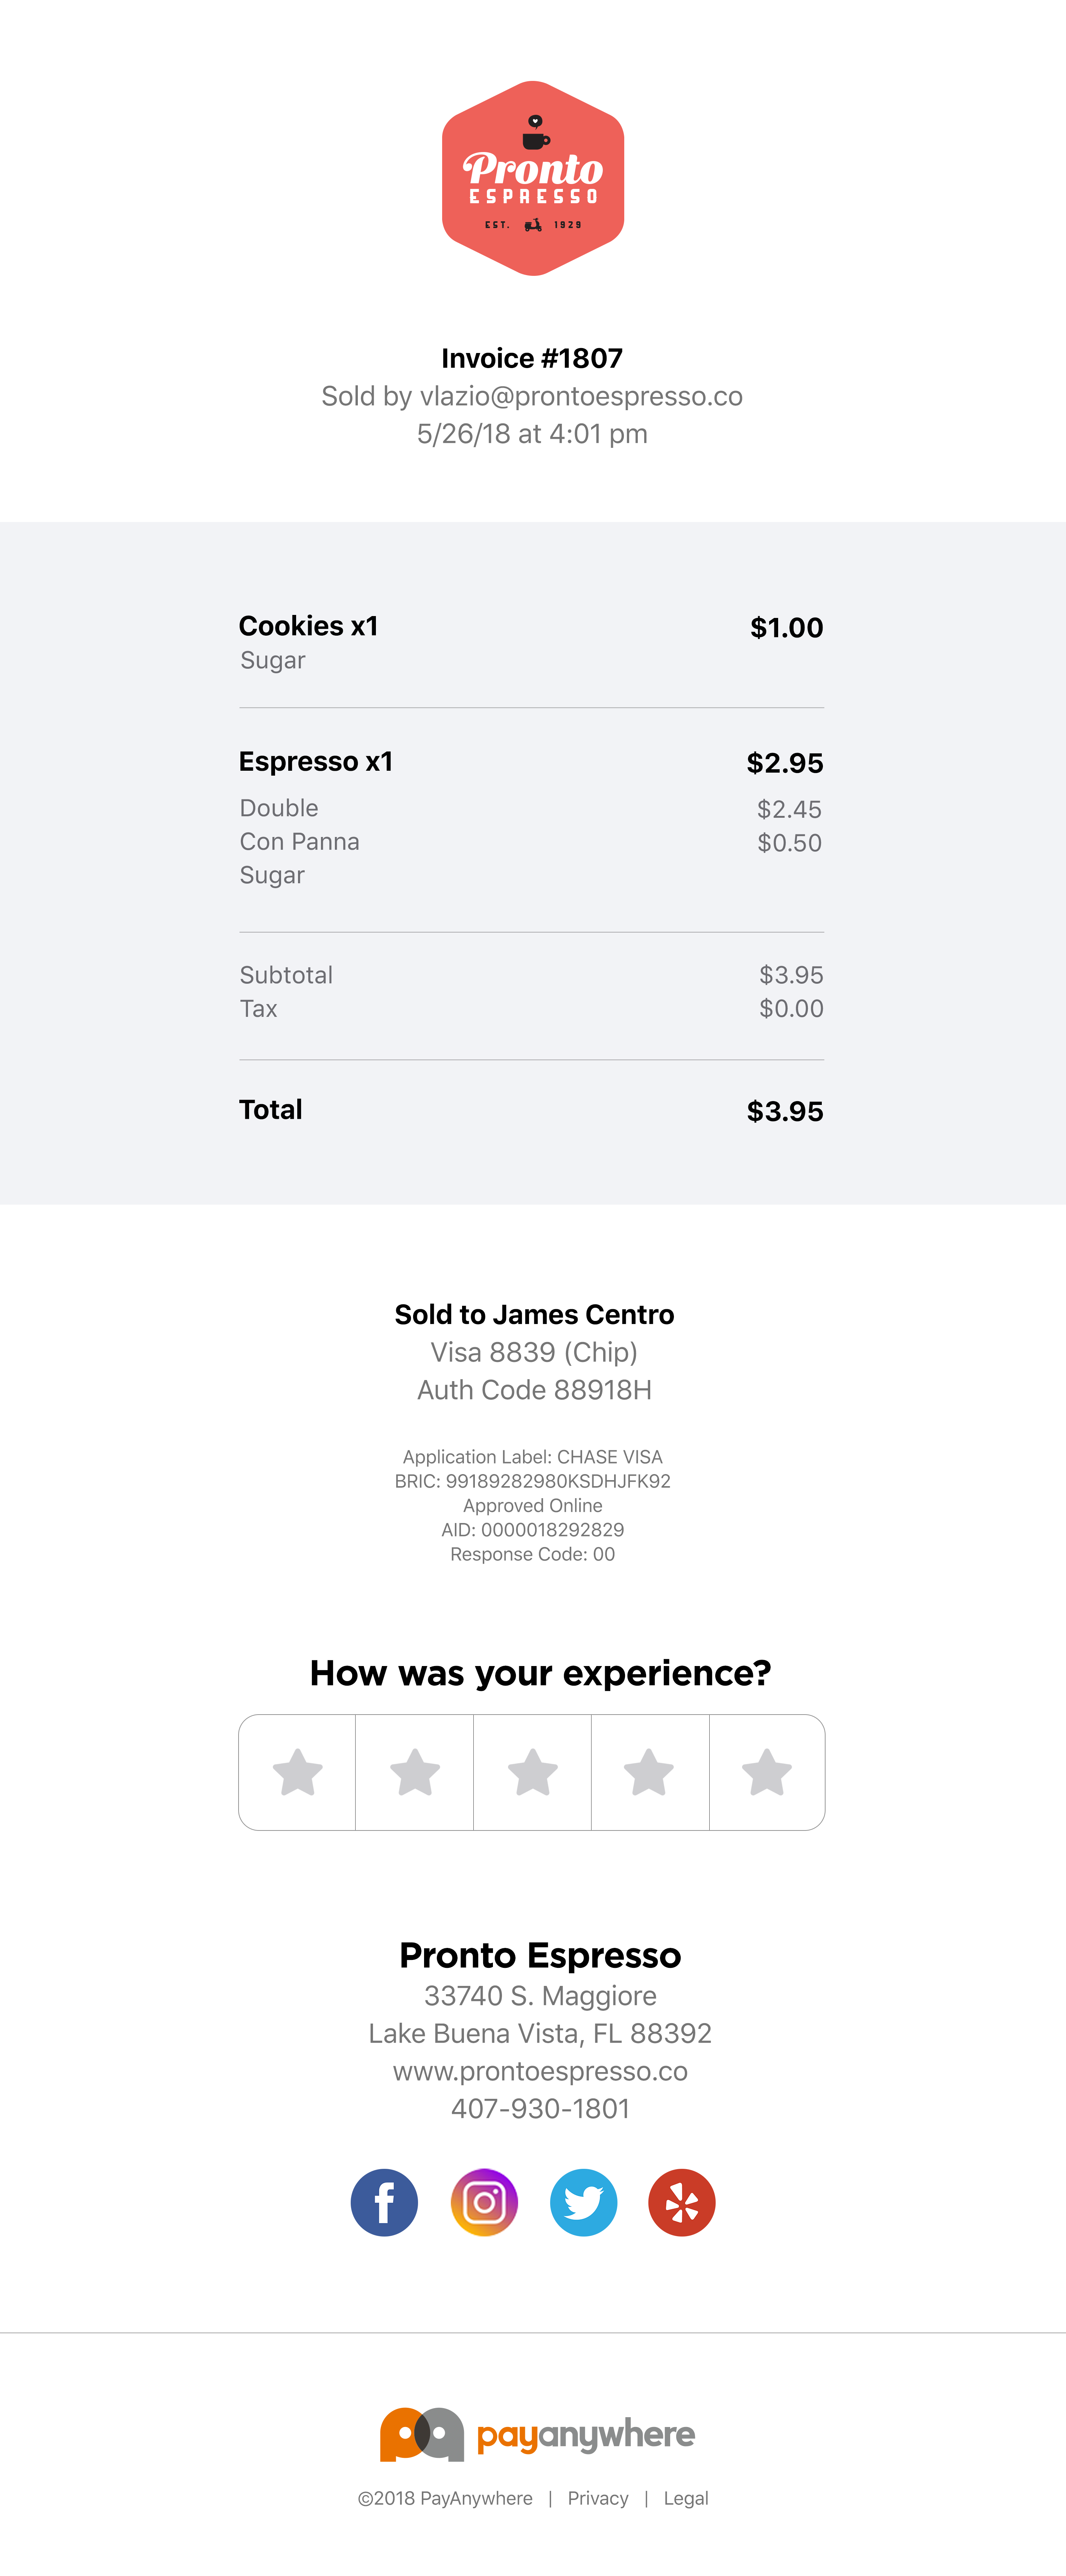Click the Invoice #1807 heading

point(532,358)
